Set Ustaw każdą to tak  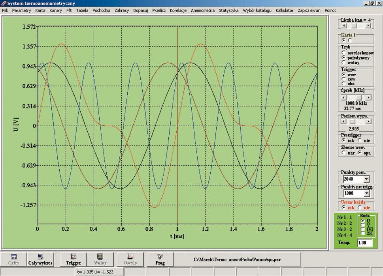[343, 207]
